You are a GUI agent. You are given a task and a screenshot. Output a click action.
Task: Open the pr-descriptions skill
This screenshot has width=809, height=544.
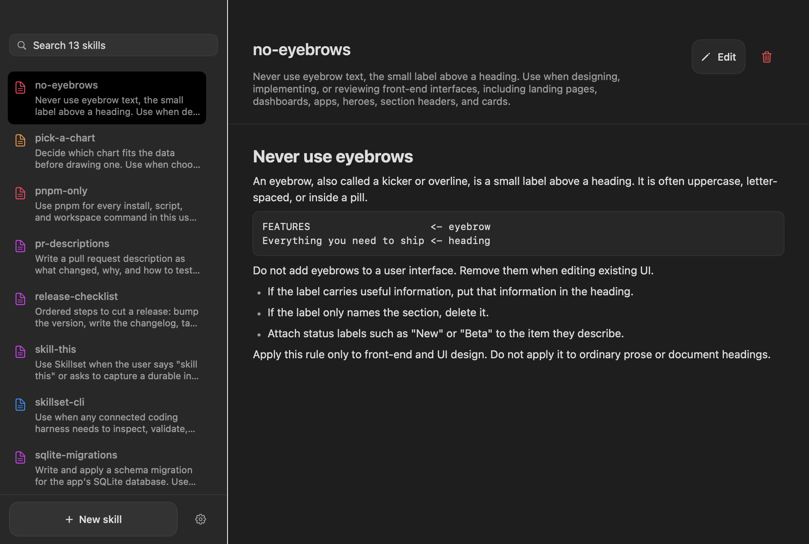[x=107, y=256]
